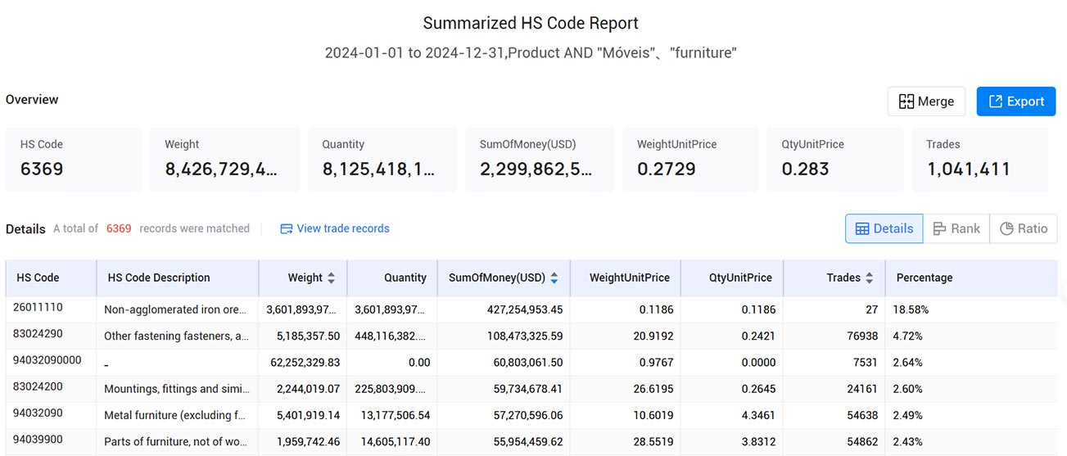The image size is (1067, 456).
Task: Open View trade records link
Action: (343, 228)
